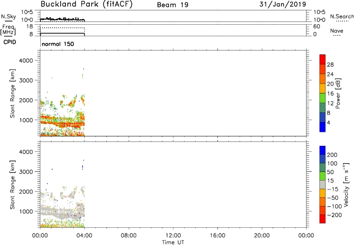Click the 'Freq. [MHz]' axis label
This screenshot has width=354, height=245.
click(x=8, y=30)
